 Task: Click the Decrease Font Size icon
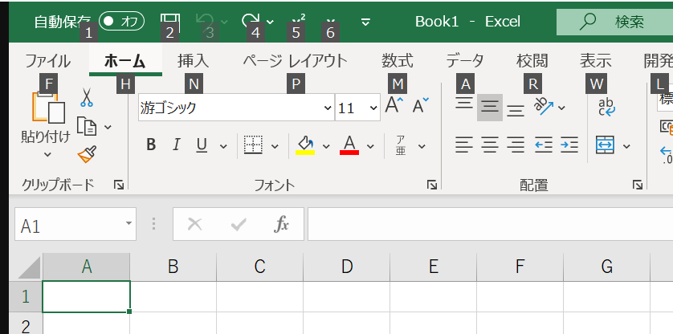pyautogui.click(x=421, y=104)
